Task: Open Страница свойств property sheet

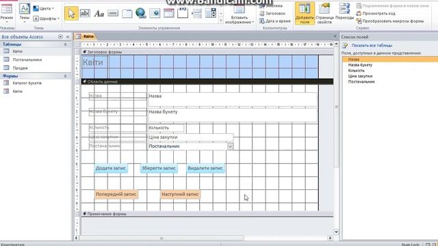Action: 324,14
